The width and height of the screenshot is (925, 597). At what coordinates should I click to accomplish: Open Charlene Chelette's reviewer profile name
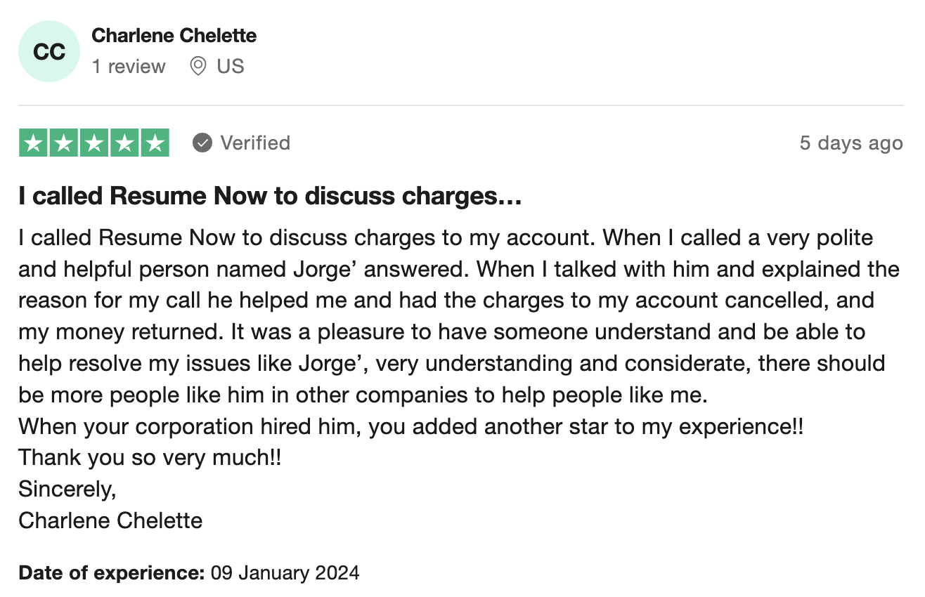174,35
